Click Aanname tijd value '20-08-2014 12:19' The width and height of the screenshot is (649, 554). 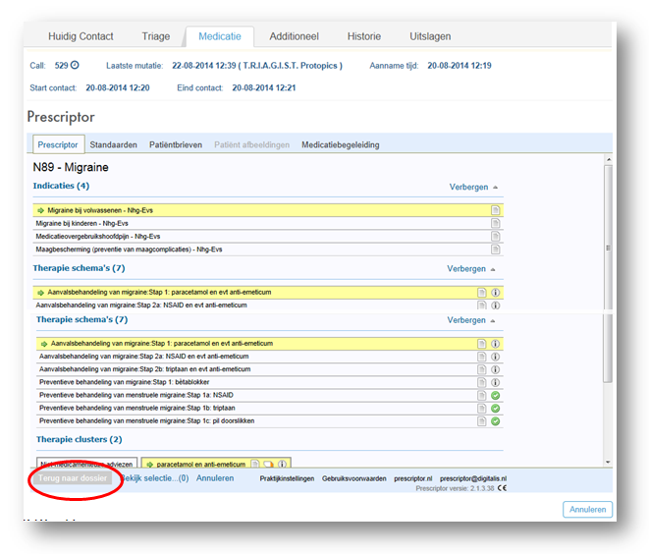[460, 66]
